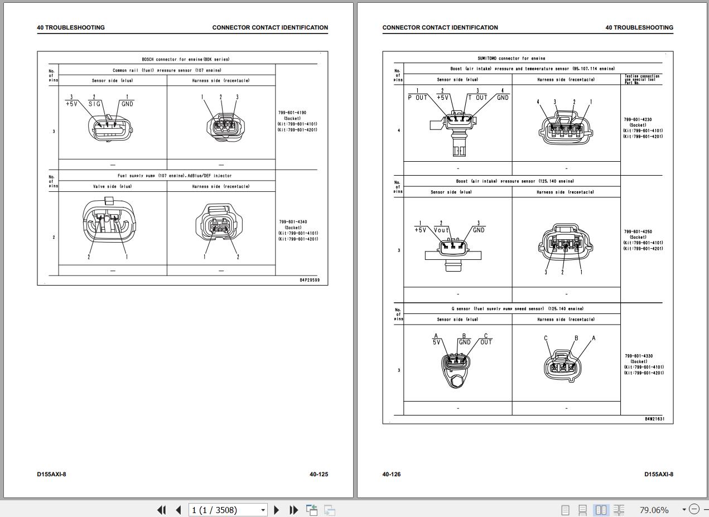Click "CONNECTOR CONTACT IDENTIFICATION" header on left page
This screenshot has height=517, width=709.
pyautogui.click(x=270, y=27)
